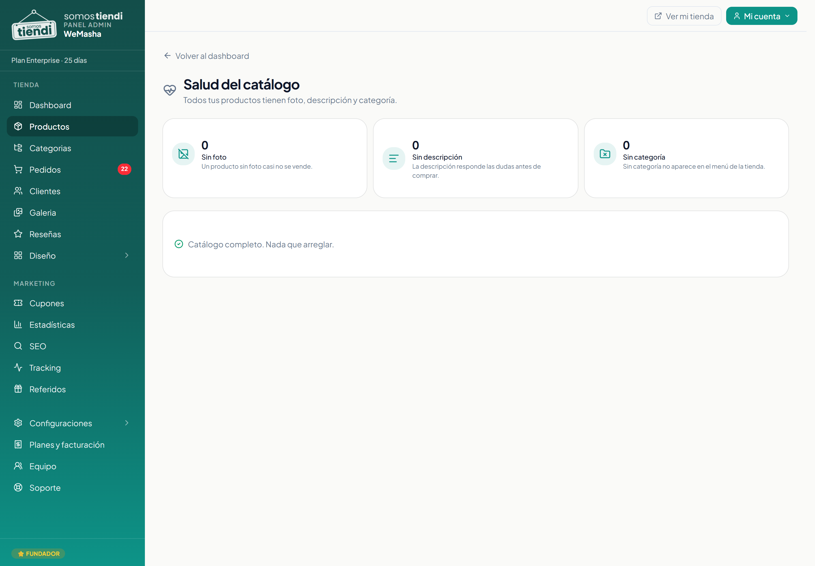This screenshot has height=566, width=815.
Task: Click the Reseñas star icon
Action: (18, 234)
